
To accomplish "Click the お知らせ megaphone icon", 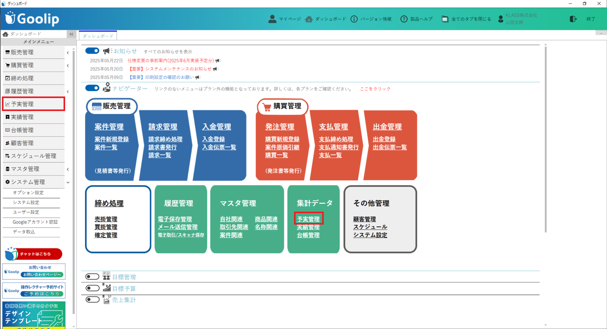I will pyautogui.click(x=107, y=51).
